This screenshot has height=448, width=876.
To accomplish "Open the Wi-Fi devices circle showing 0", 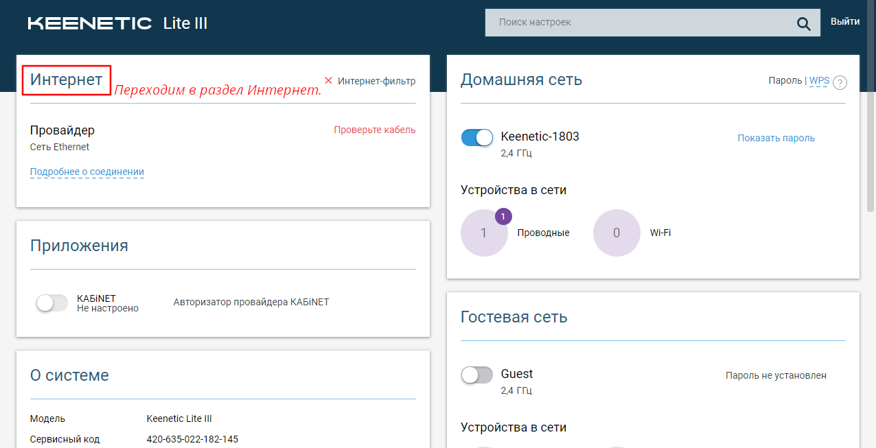I will coord(616,233).
